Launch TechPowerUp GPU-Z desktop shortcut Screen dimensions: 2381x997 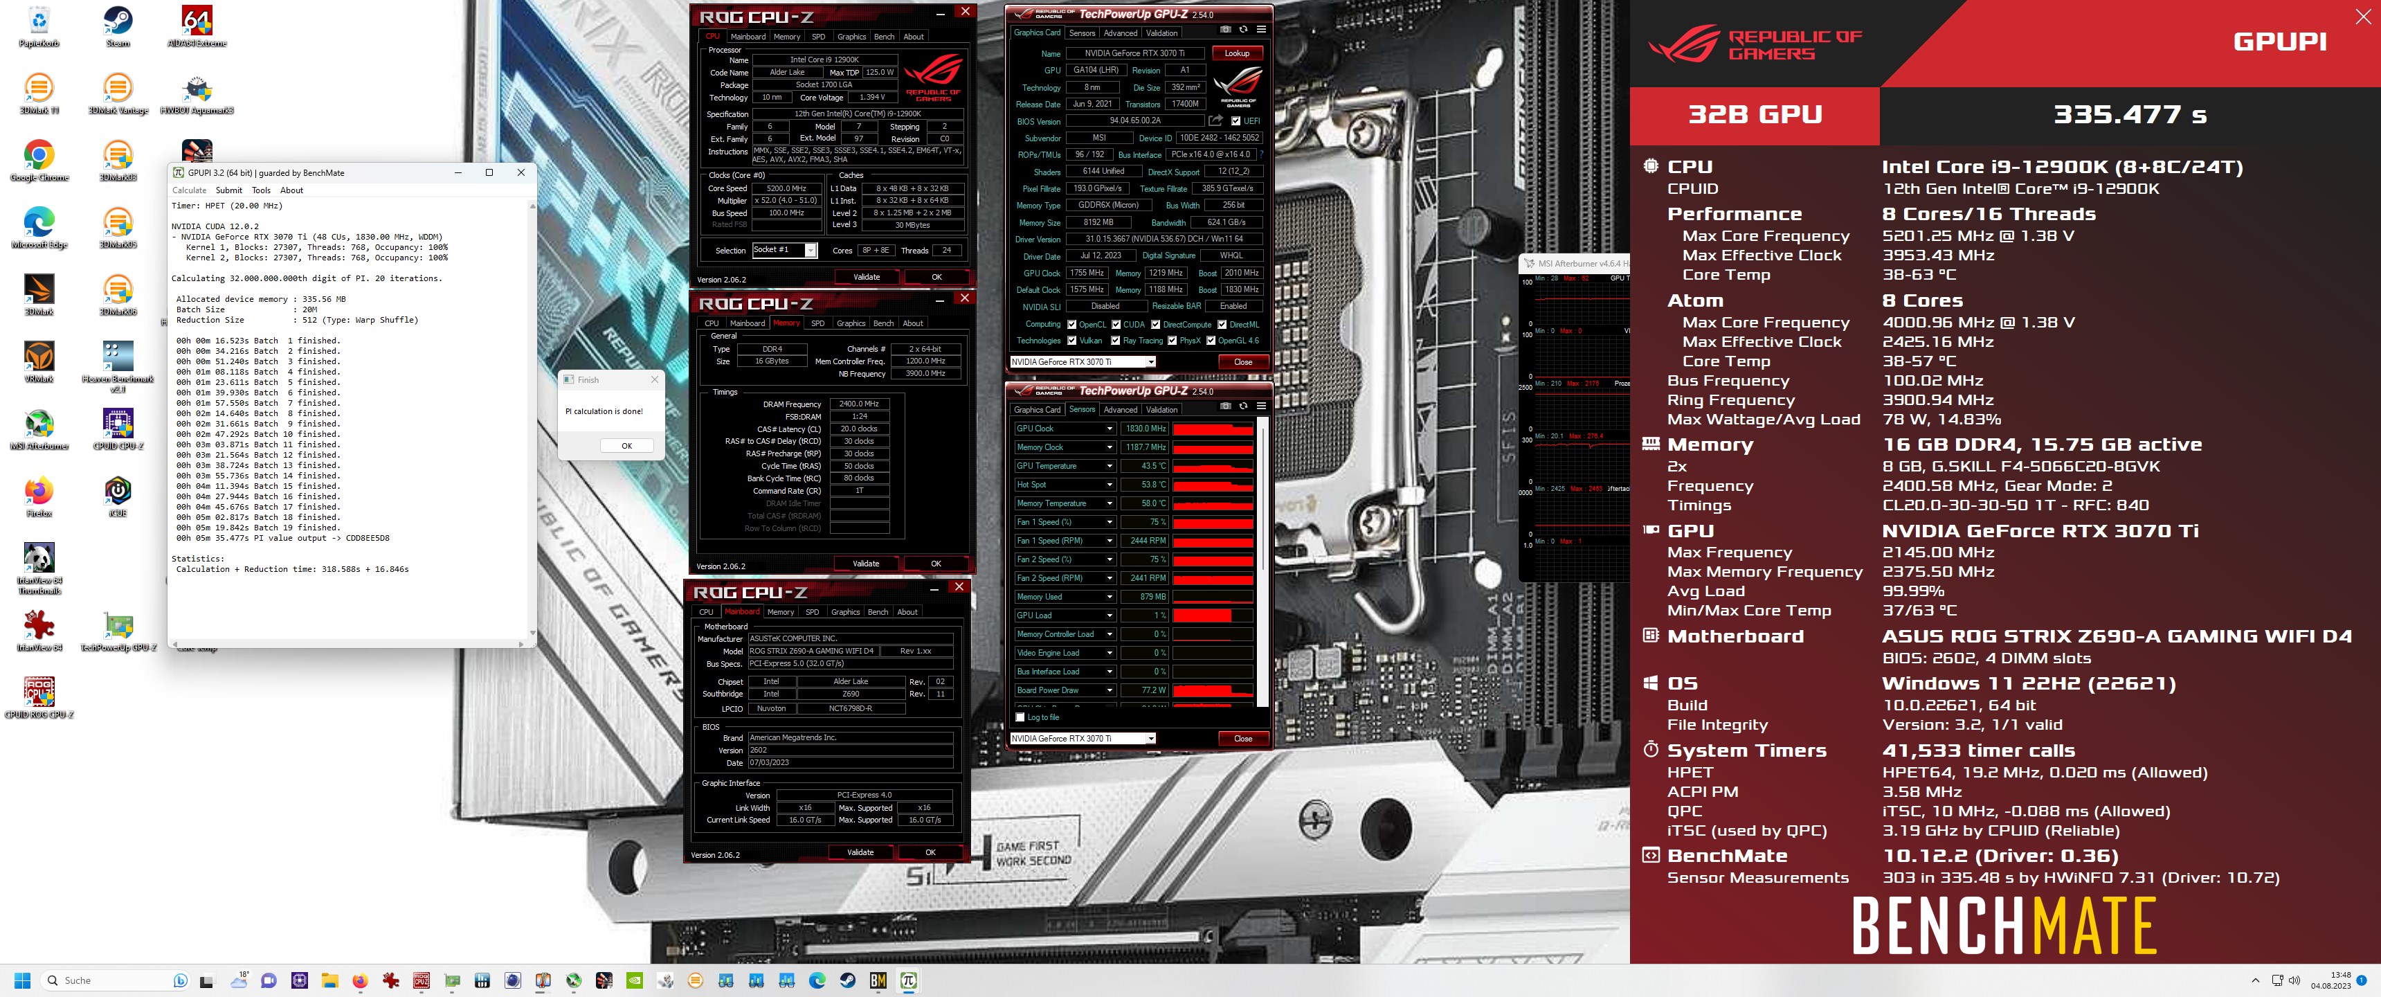pos(118,631)
